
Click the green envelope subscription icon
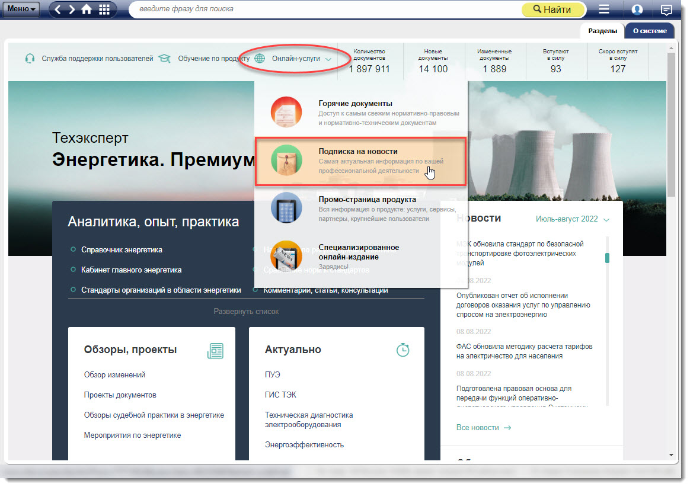pos(286,161)
